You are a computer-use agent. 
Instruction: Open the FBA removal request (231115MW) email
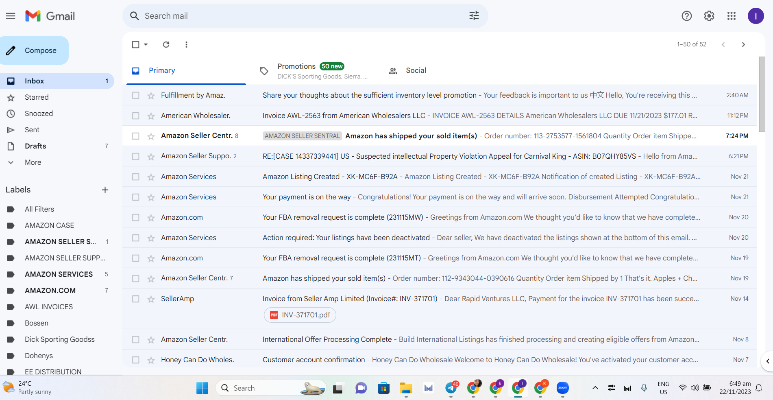tap(440, 217)
